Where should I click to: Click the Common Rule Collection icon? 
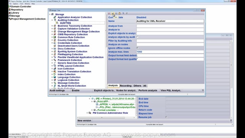click(x=55, y=37)
